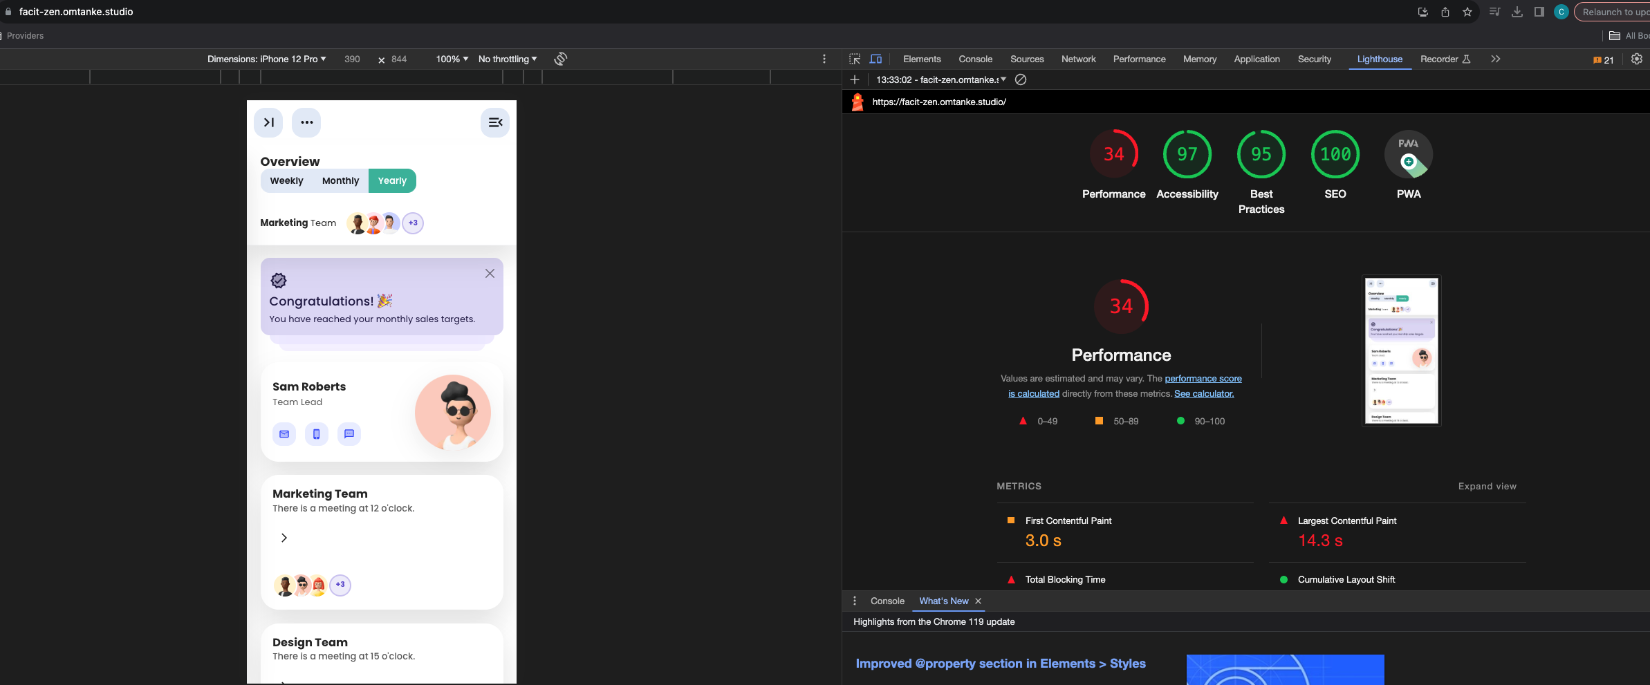Image resolution: width=1650 pixels, height=685 pixels.
Task: Start a new Lighthouse report plus icon
Action: (x=855, y=79)
